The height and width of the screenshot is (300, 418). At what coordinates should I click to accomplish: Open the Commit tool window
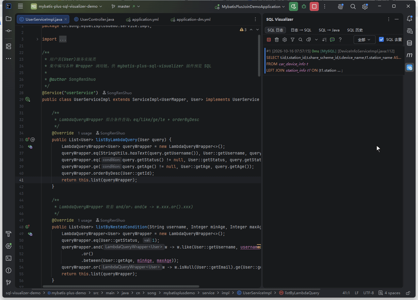pos(8,31)
